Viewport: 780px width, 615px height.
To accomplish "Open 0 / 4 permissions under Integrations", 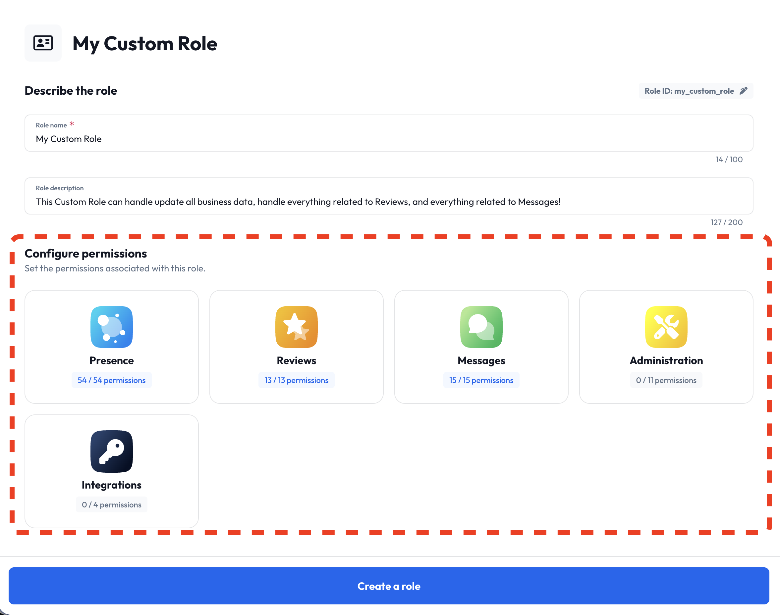I will tap(111, 504).
